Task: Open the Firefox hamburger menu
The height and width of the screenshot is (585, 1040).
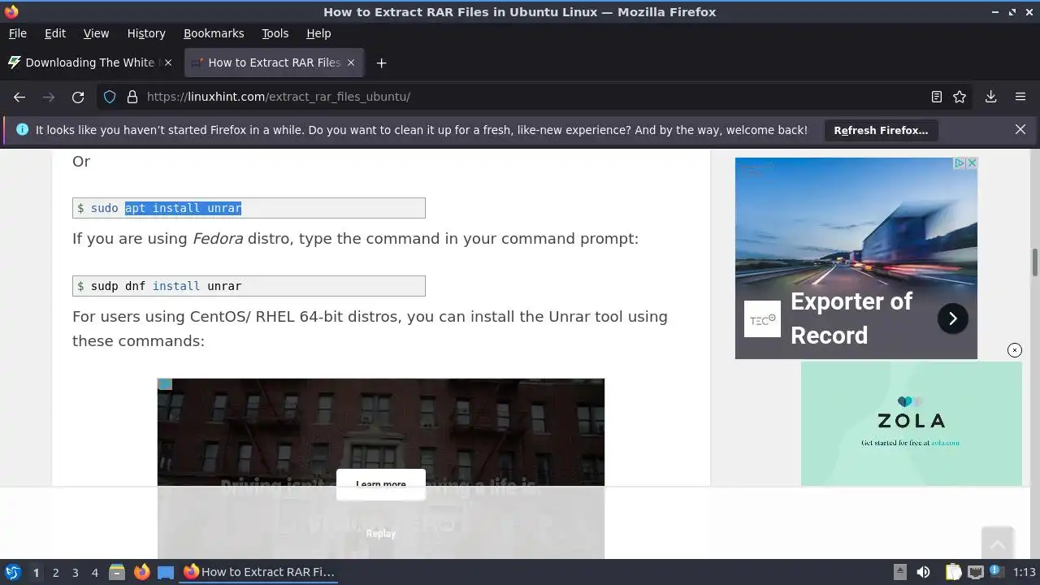Action: [1020, 97]
